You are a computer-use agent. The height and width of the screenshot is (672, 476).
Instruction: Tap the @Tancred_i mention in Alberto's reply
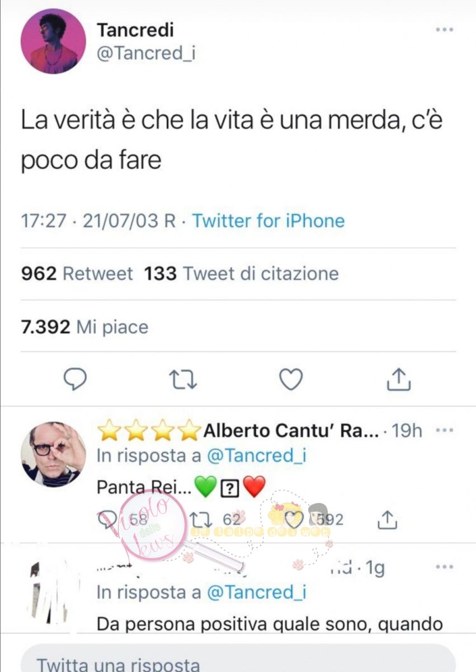coord(257,456)
